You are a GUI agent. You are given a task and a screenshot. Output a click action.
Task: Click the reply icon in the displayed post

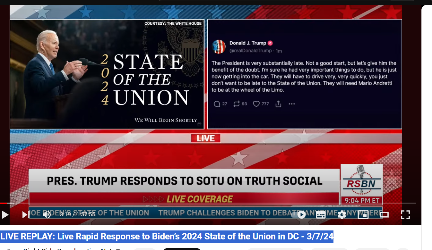[217, 104]
